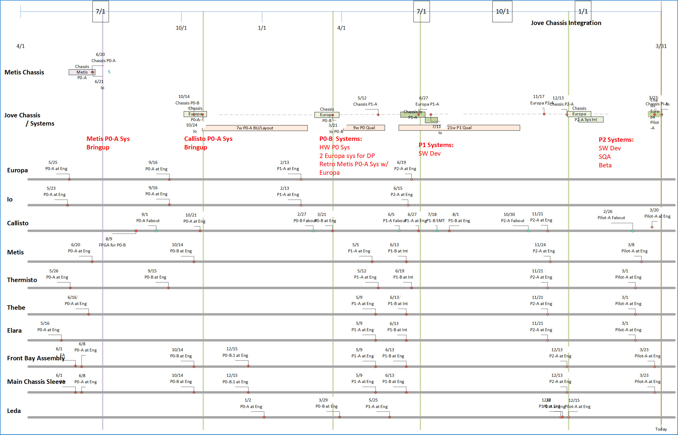Select Thermisto 9/15 P0-B at Eng marker
The height and width of the screenshot is (435, 678).
(168, 288)
